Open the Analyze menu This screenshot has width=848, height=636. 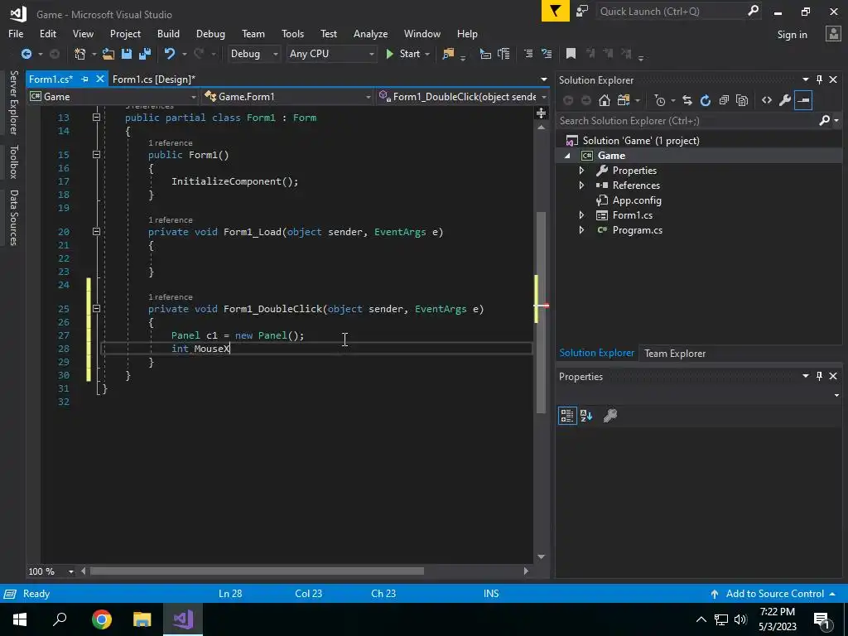coord(370,33)
